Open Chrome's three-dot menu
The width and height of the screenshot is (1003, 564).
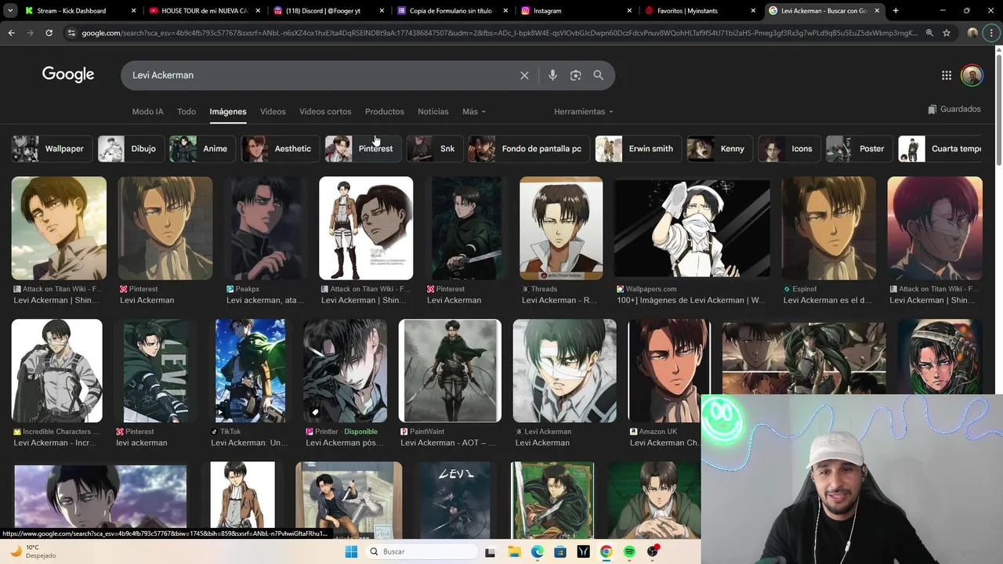click(992, 33)
